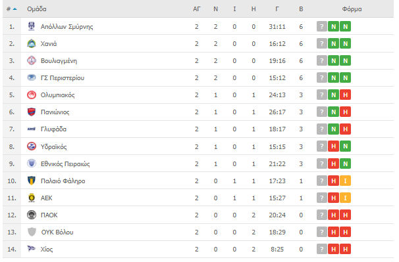Click the Χίος flag icon

(x=32, y=249)
